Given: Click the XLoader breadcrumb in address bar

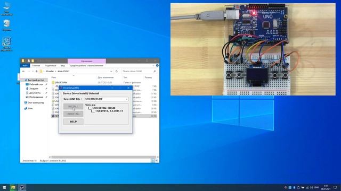Looking at the screenshot, I should (x=50, y=71).
